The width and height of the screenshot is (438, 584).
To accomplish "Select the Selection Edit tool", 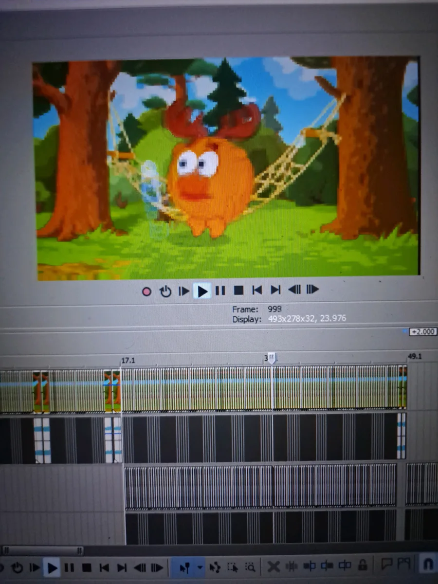I will tap(233, 567).
